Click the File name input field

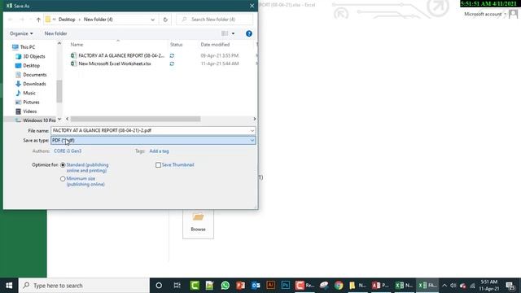click(x=150, y=131)
